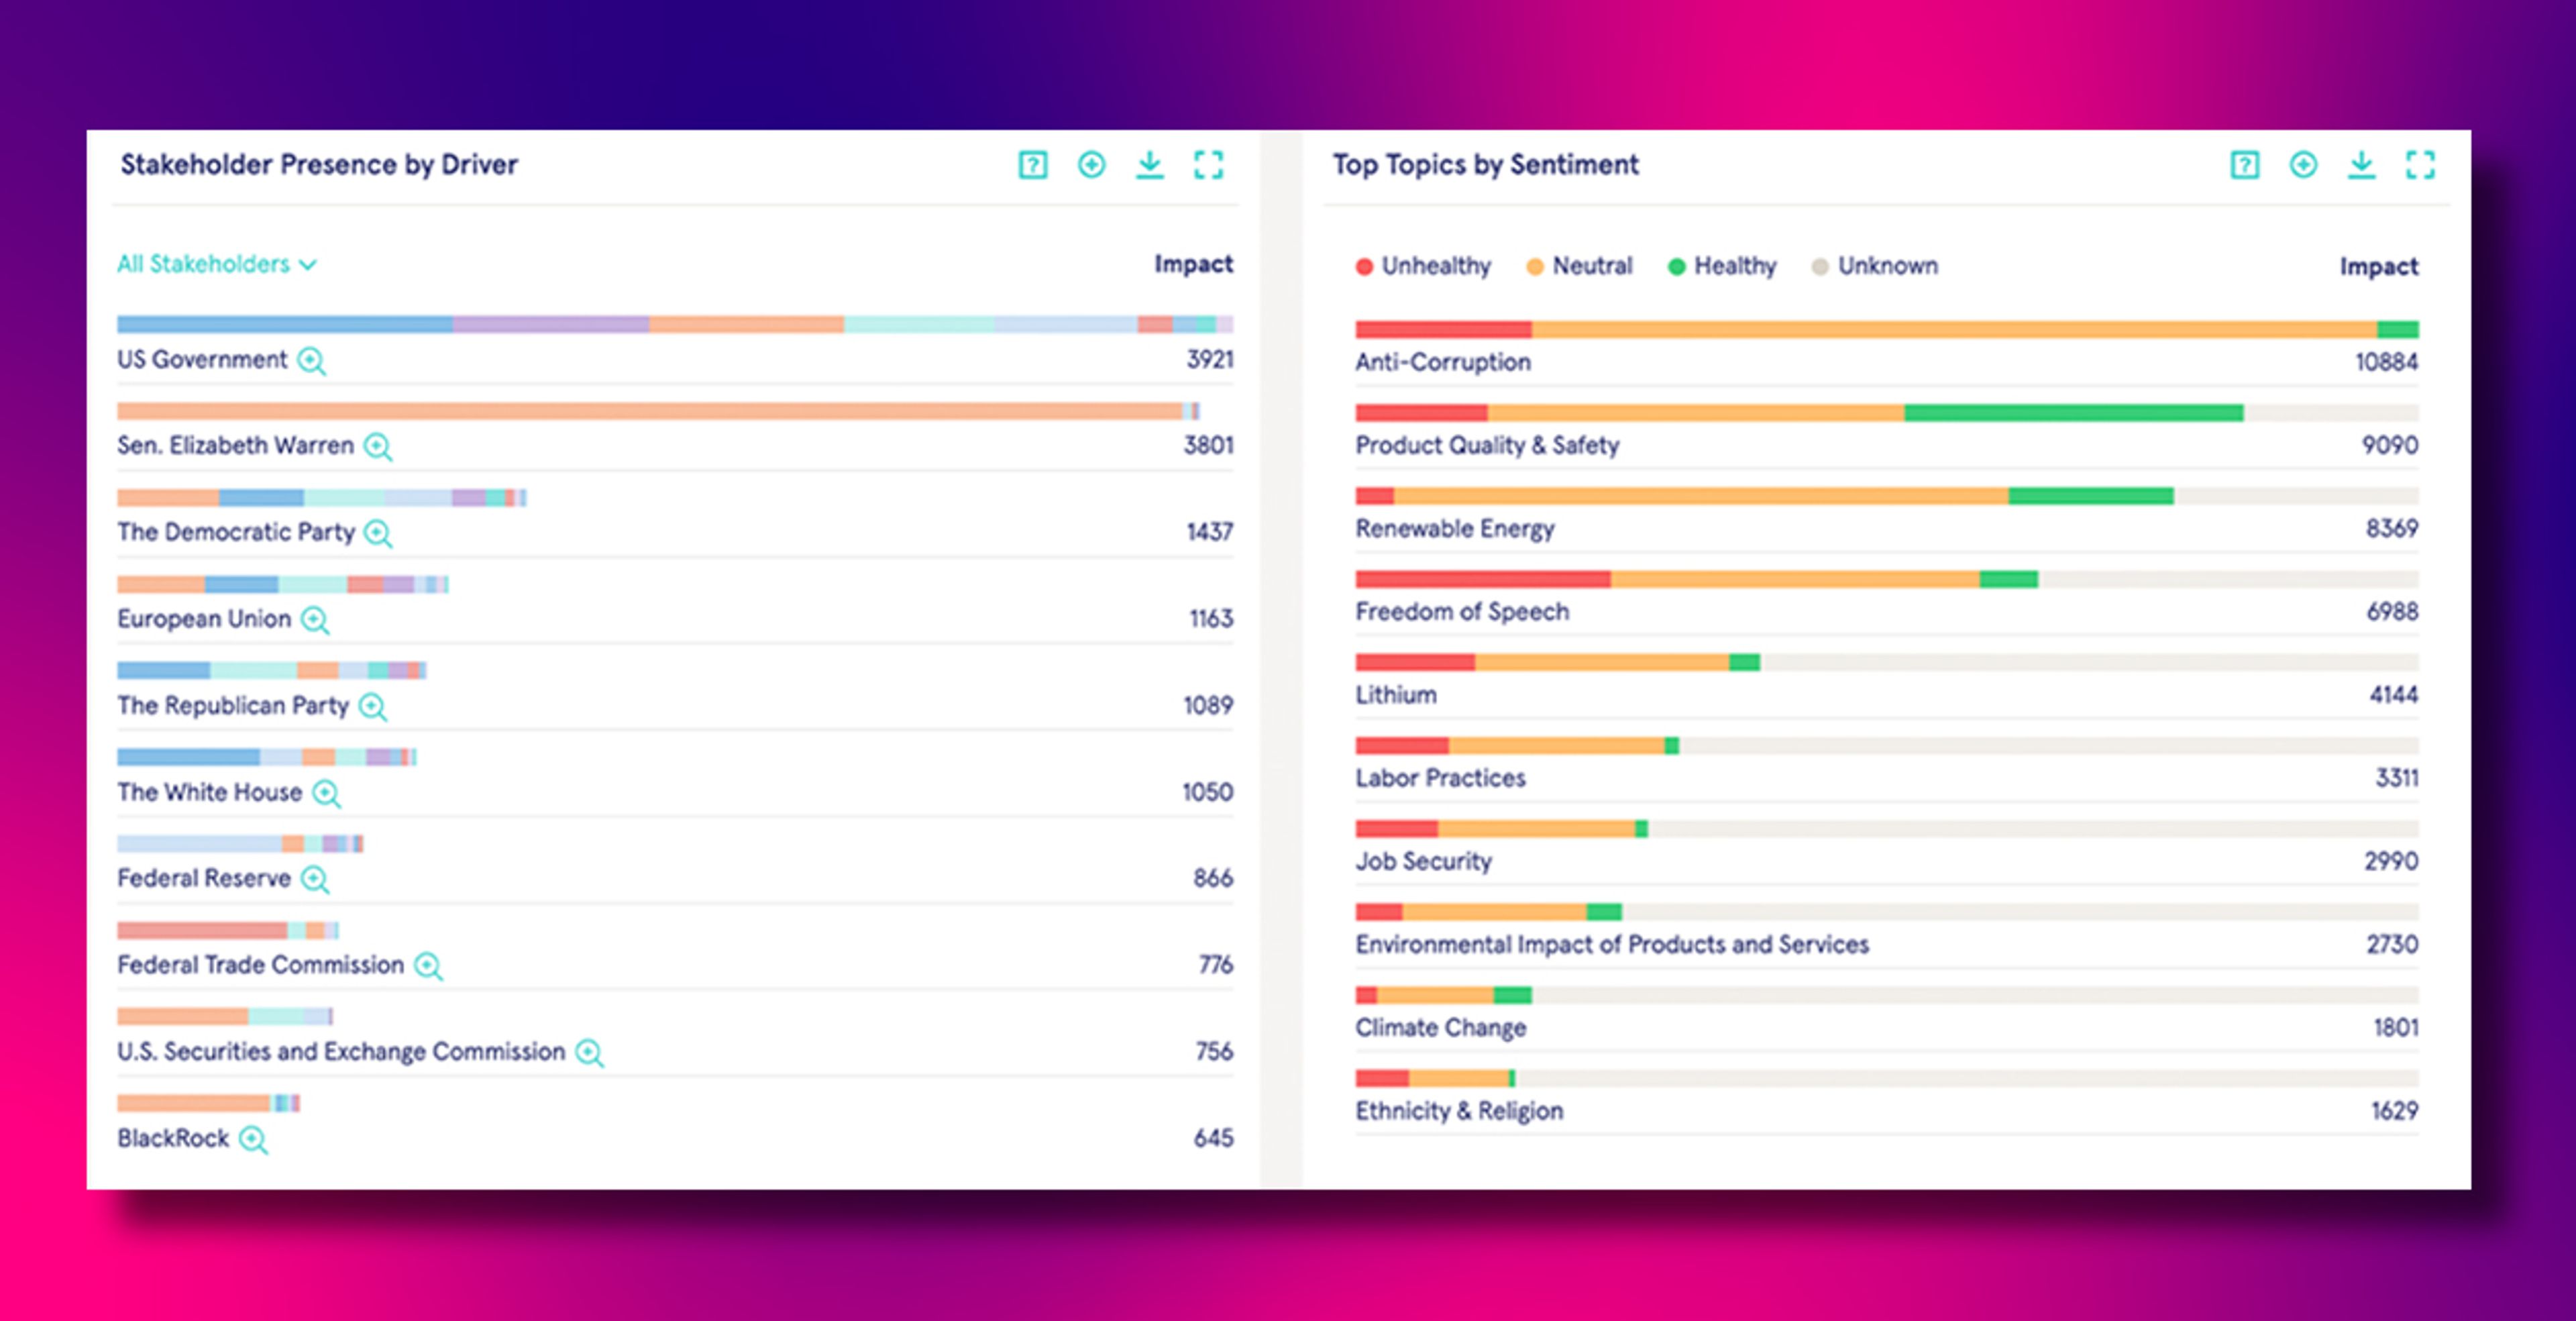Image resolution: width=2576 pixels, height=1321 pixels.
Task: Select the Freedom of Speech topic label
Action: click(1462, 612)
